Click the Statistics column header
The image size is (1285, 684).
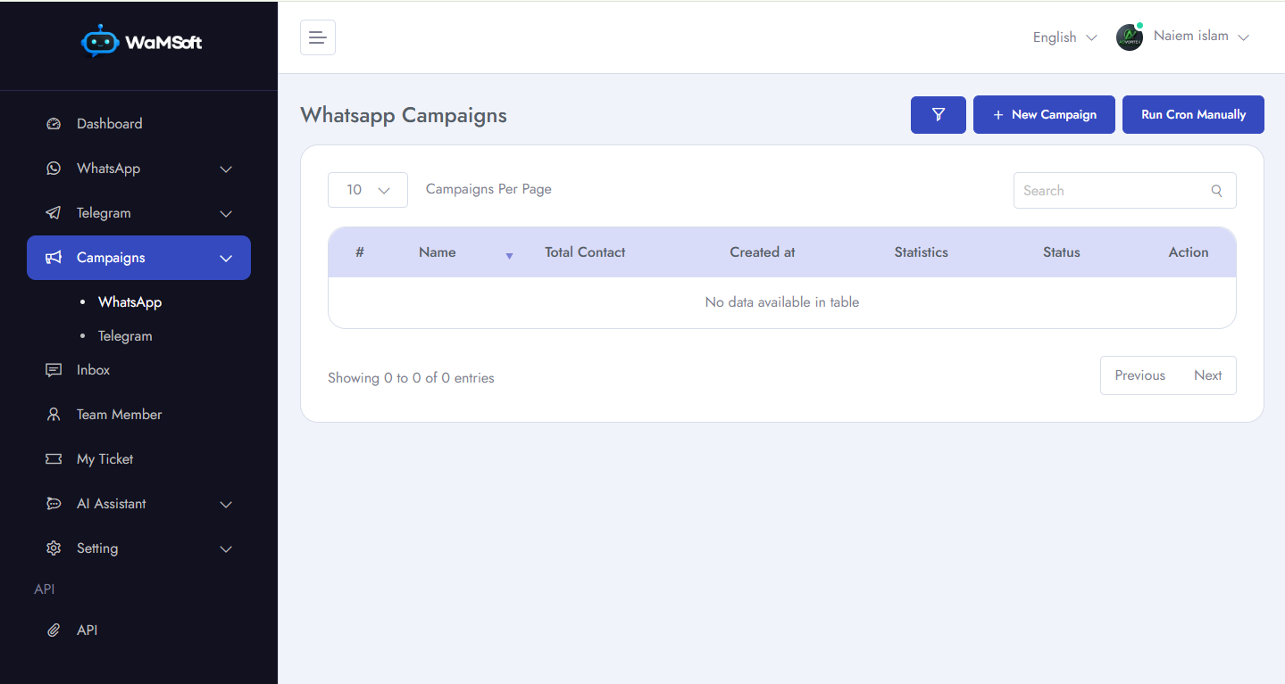(x=921, y=252)
